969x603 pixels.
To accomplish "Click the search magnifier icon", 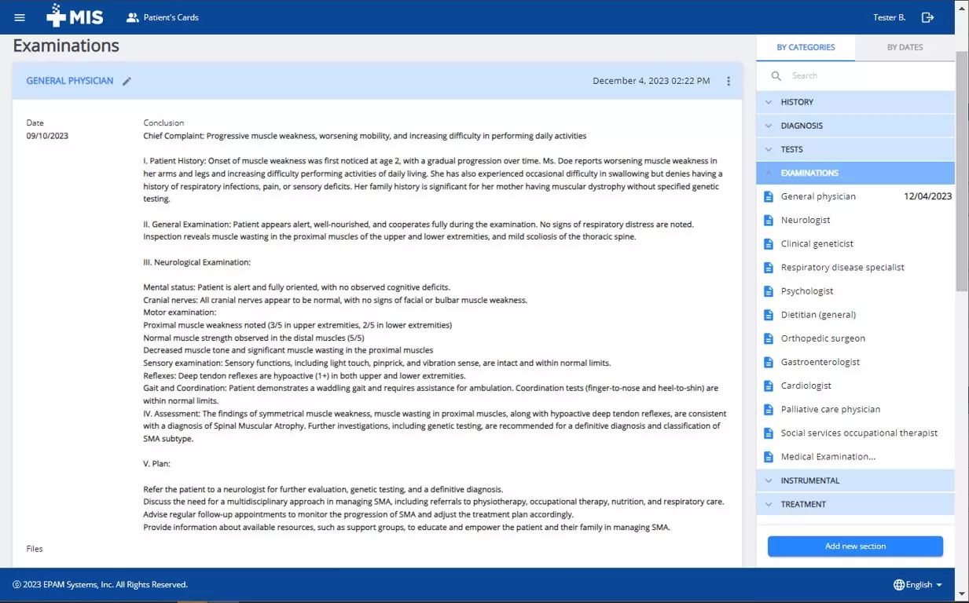I will coord(776,76).
